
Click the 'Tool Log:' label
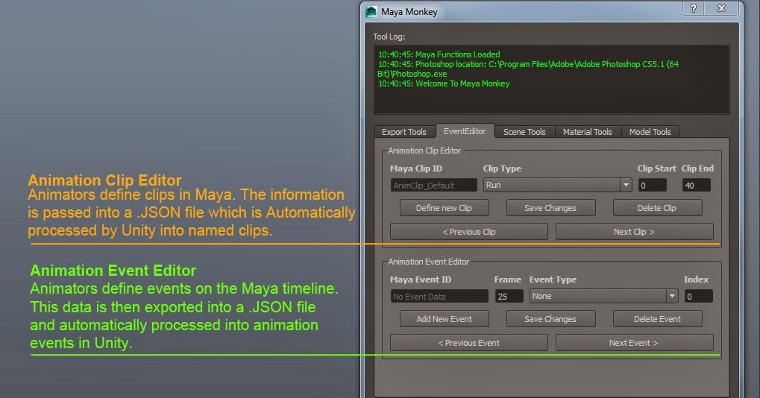pos(389,37)
